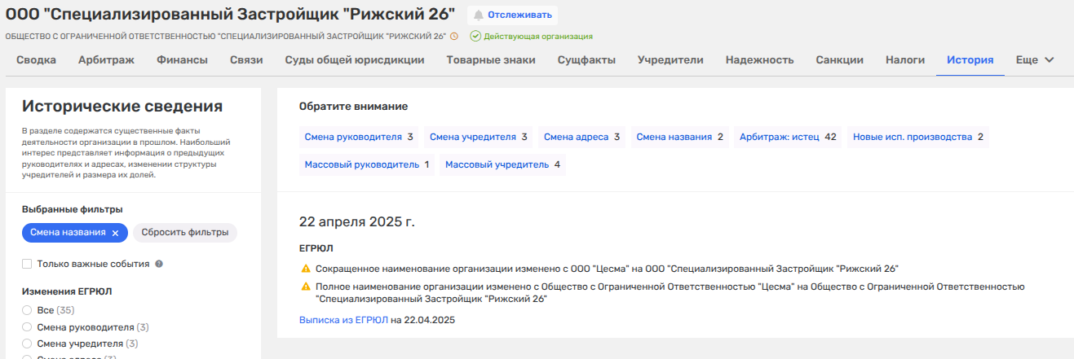Go to the Учредители tab
The height and width of the screenshot is (359, 1074).
pos(670,59)
